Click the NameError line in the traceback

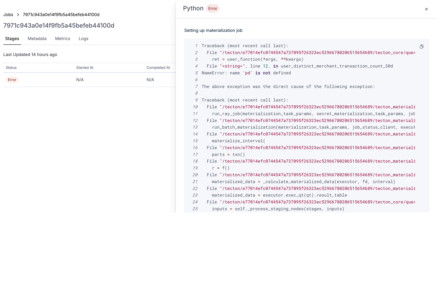click(x=246, y=73)
